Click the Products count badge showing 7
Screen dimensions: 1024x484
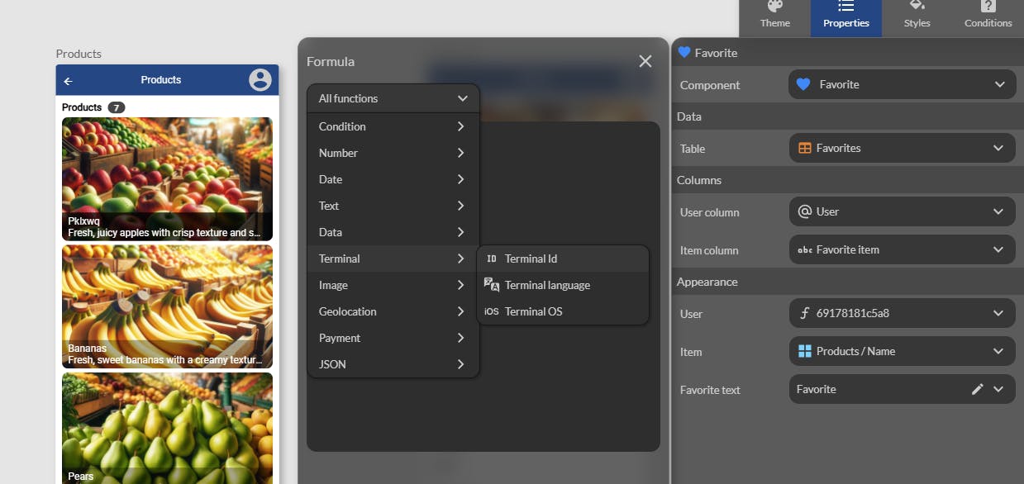pyautogui.click(x=117, y=107)
